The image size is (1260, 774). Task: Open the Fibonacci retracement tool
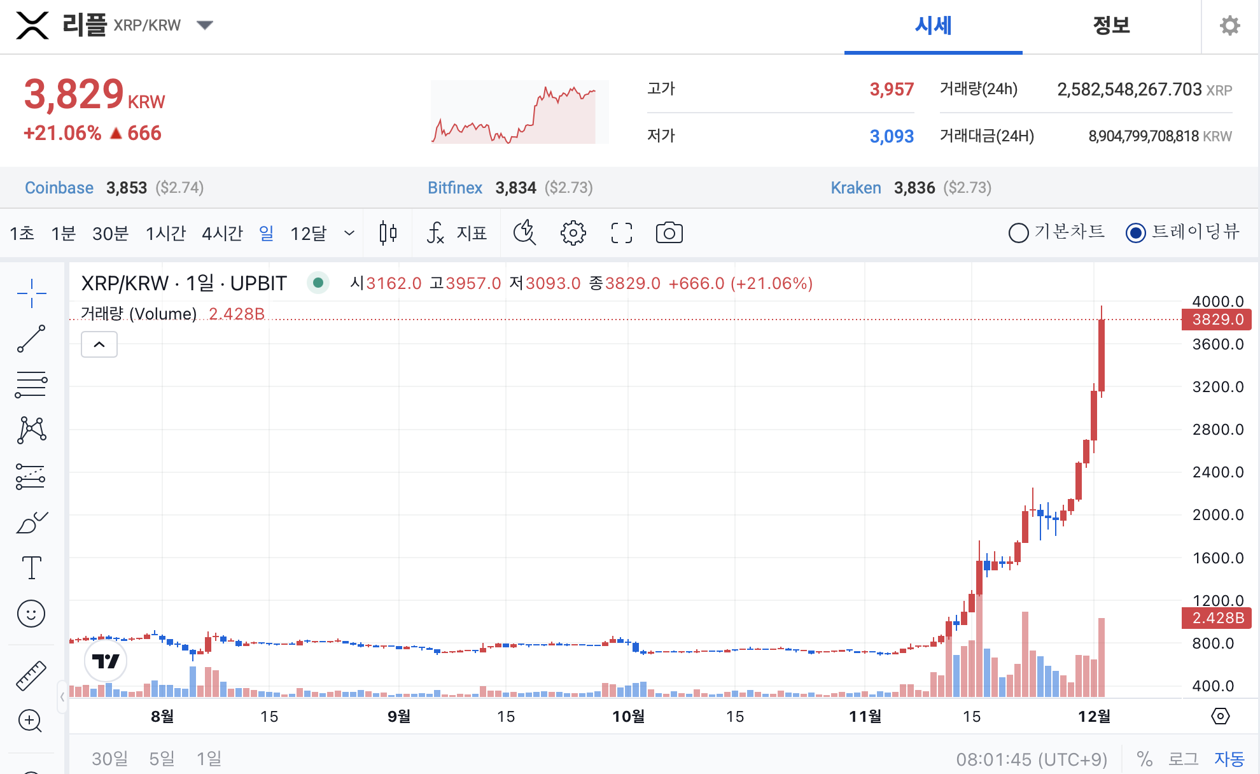31,384
